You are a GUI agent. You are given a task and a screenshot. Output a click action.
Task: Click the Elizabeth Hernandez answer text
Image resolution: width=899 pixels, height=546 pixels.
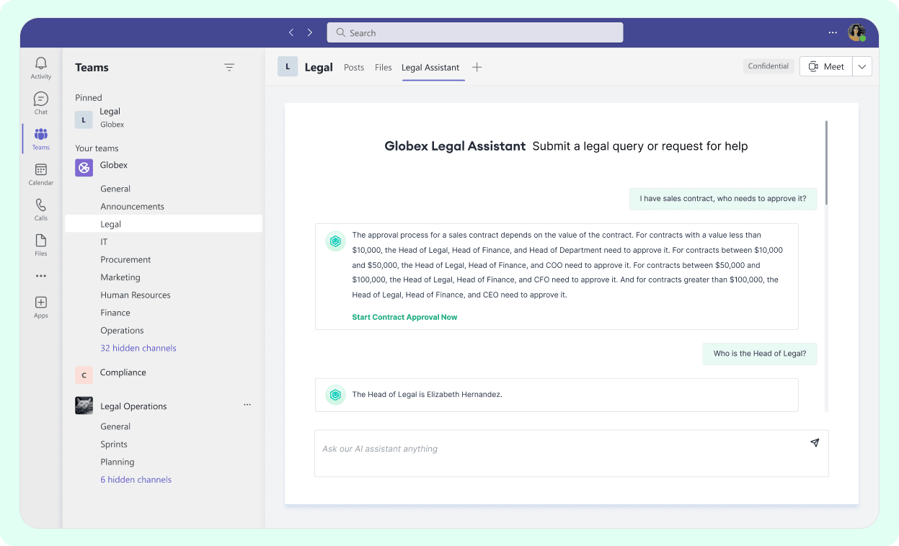click(x=427, y=395)
